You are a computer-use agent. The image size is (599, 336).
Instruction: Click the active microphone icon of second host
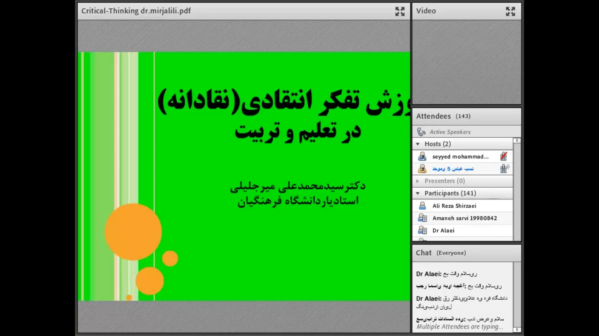pos(504,168)
